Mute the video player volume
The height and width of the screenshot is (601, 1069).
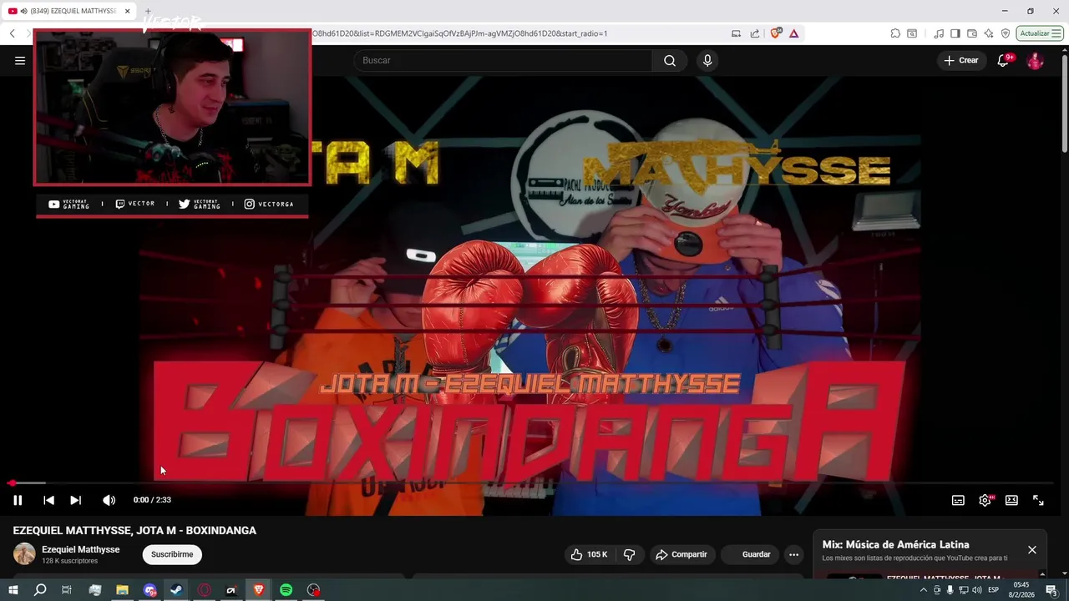(x=109, y=500)
